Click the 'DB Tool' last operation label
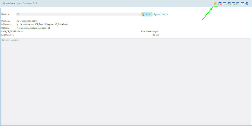Image resolution: width=252 pixels, height=126 pixels. 155,35
